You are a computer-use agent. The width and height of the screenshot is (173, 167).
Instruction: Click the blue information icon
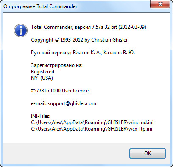coord(21,31)
